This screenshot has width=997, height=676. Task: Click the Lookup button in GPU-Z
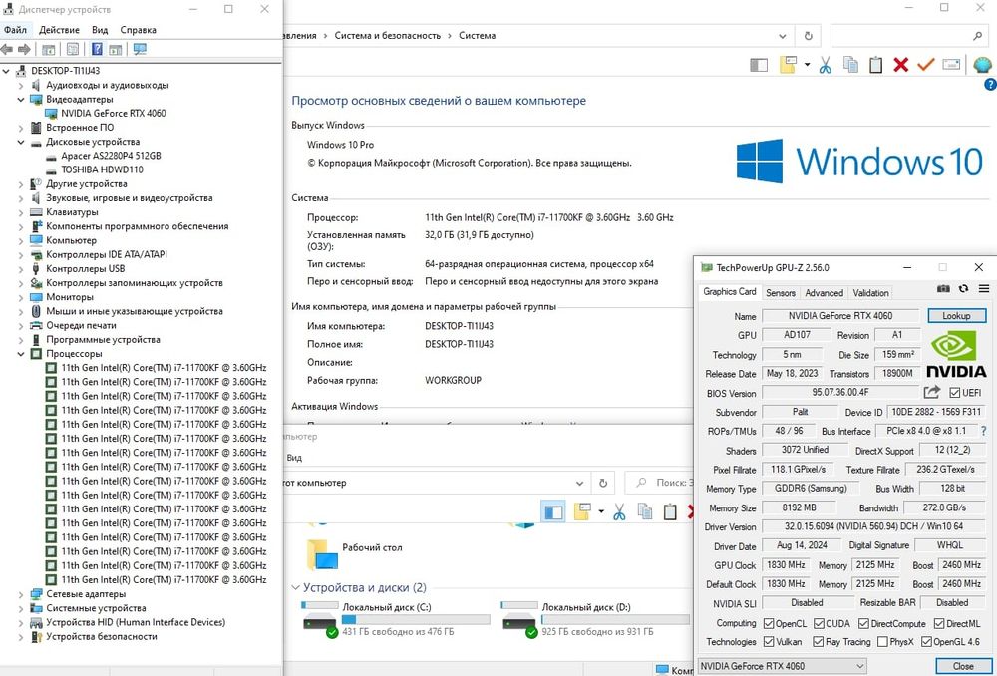point(956,315)
